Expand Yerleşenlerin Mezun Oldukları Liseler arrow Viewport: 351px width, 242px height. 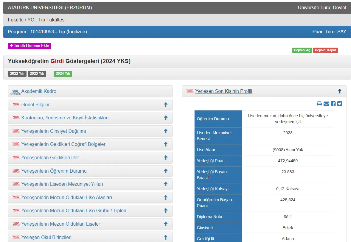point(166,224)
